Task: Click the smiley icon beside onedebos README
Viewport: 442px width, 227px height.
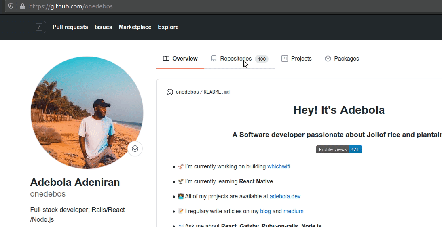Action: tap(170, 92)
